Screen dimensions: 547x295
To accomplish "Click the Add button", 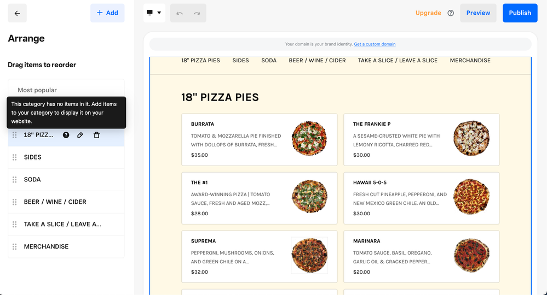I will click(x=107, y=13).
